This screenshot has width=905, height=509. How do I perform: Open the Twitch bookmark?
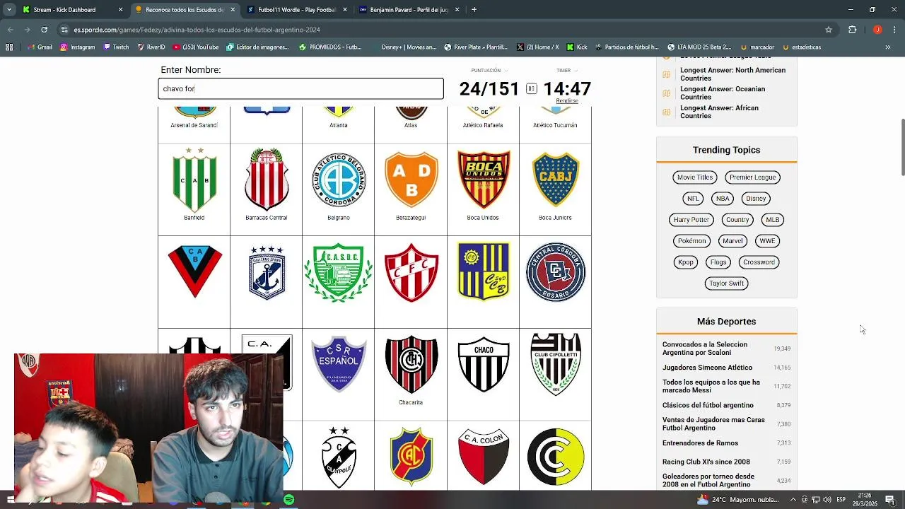[x=116, y=47]
